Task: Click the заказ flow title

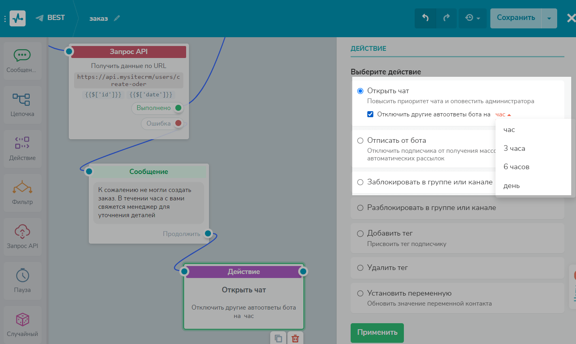Action: [98, 18]
